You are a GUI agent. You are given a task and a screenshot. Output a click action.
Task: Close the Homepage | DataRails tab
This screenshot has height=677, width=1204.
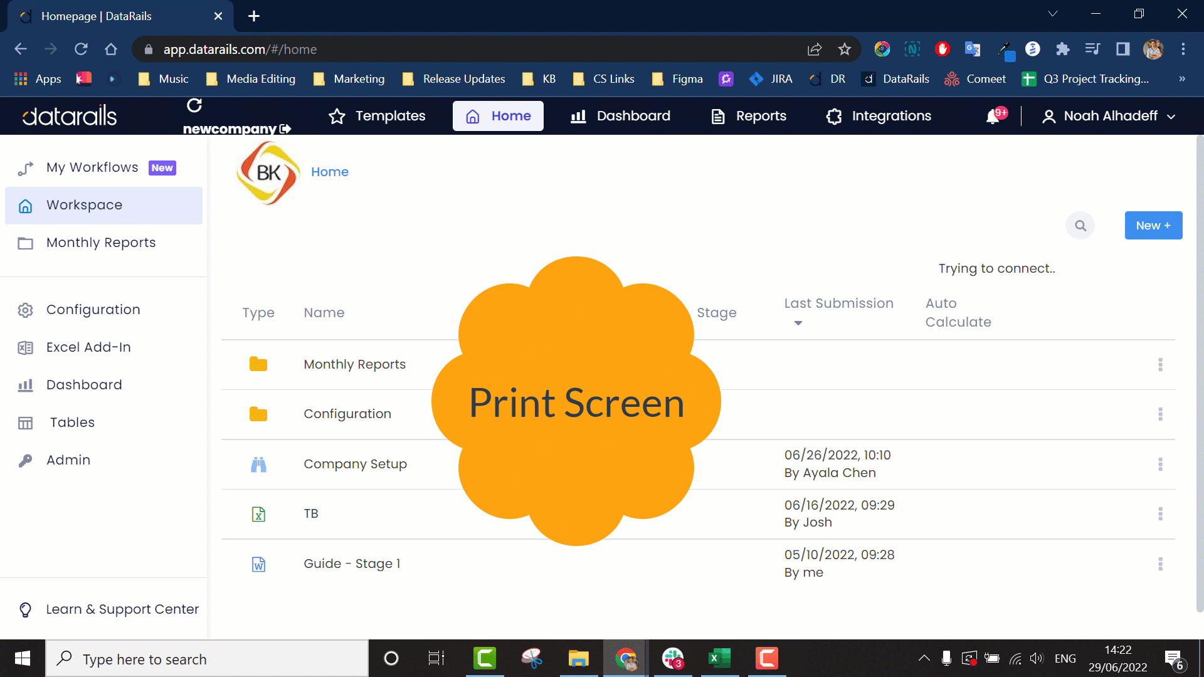pyautogui.click(x=218, y=16)
